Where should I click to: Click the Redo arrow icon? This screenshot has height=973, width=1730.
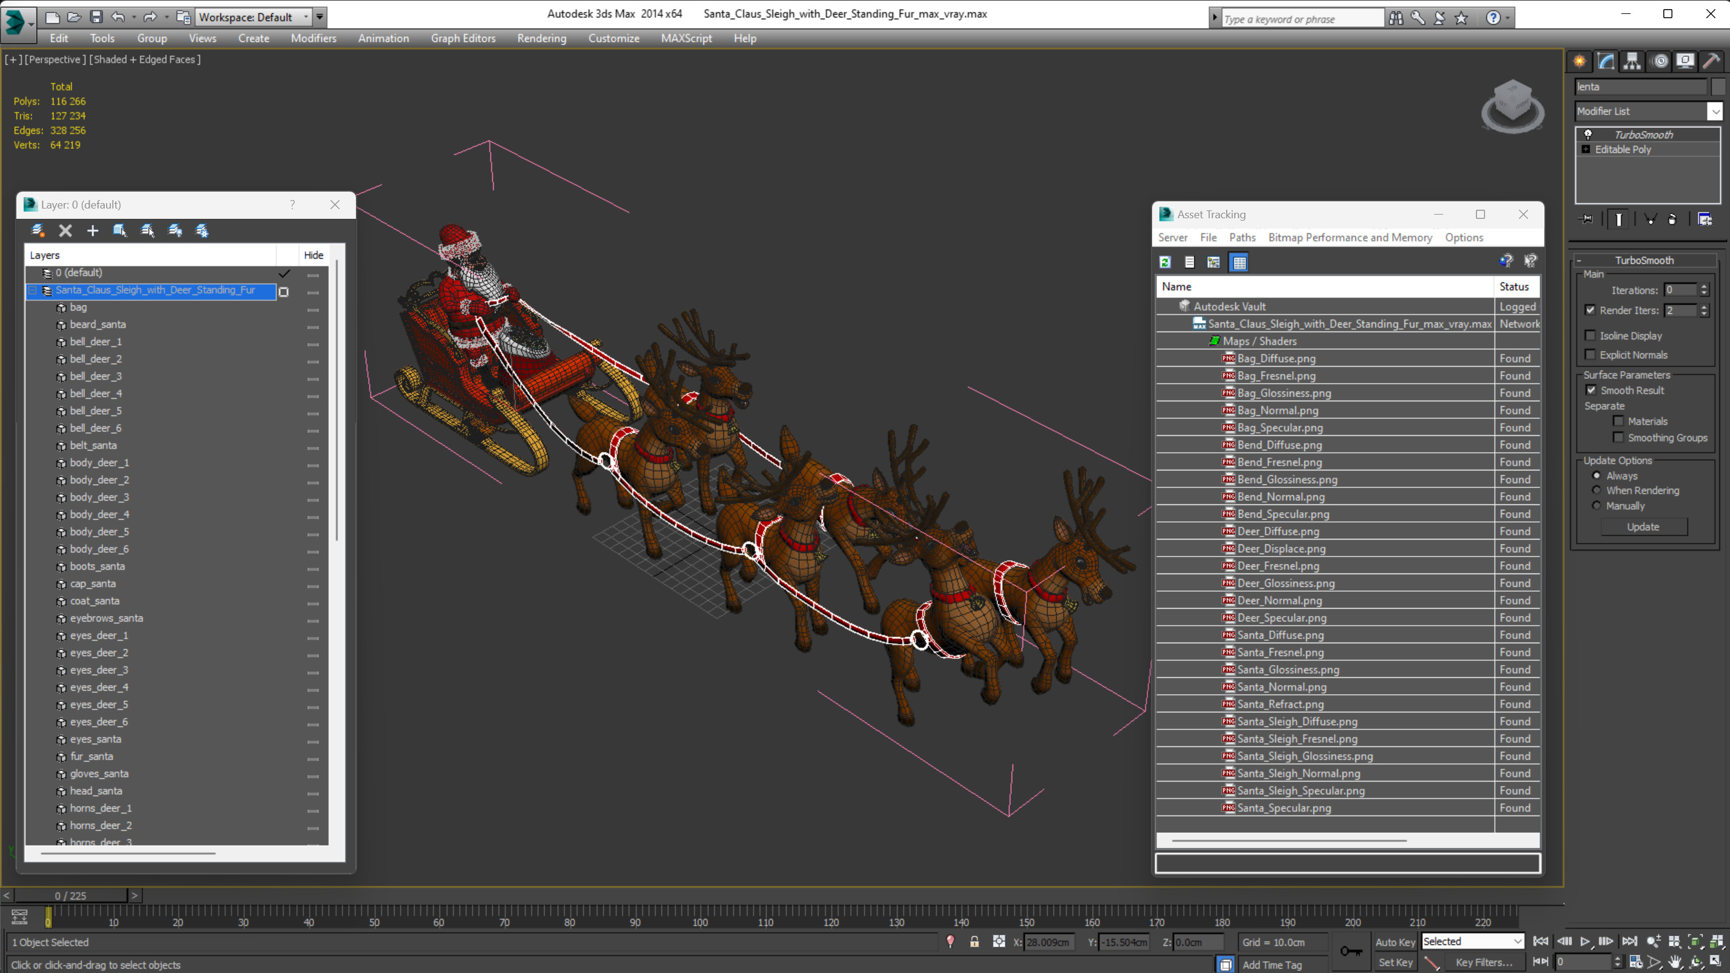[150, 17]
